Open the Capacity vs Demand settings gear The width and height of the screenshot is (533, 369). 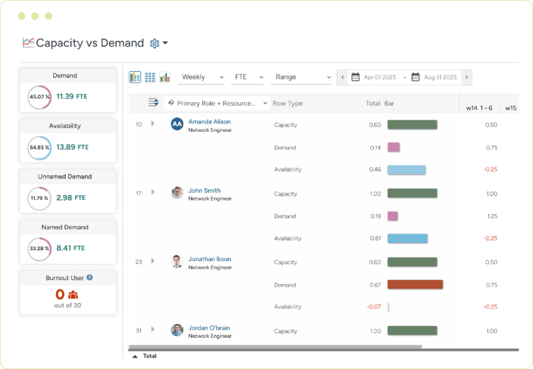pos(155,43)
